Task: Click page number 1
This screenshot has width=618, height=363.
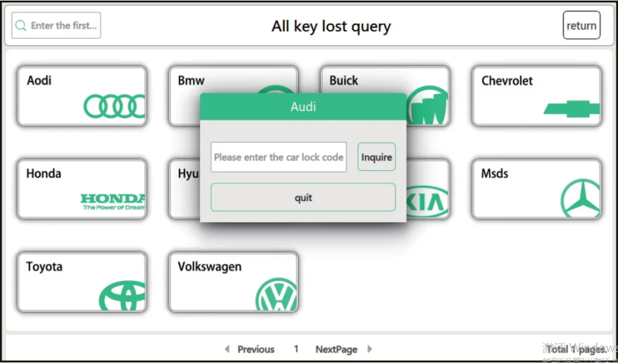Action: (296, 349)
